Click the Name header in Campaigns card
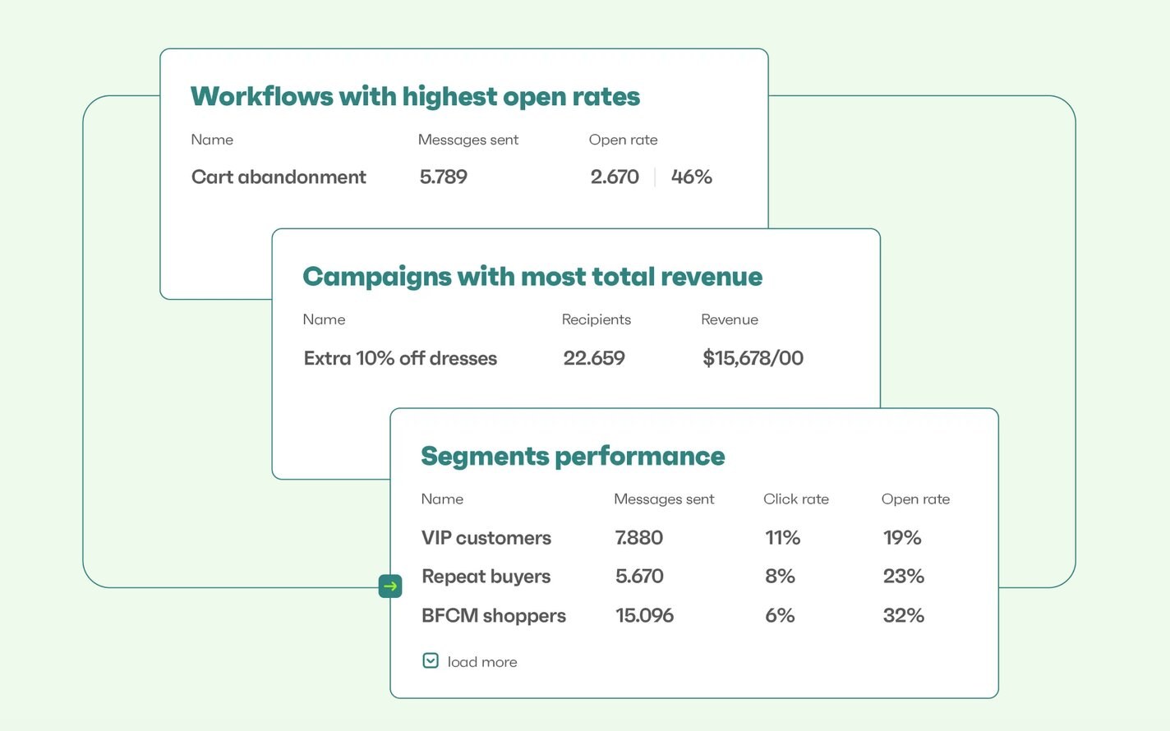The image size is (1170, 731). (324, 320)
